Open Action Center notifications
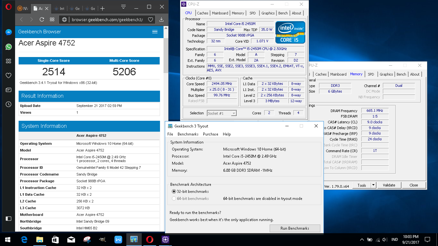 coord(427,239)
